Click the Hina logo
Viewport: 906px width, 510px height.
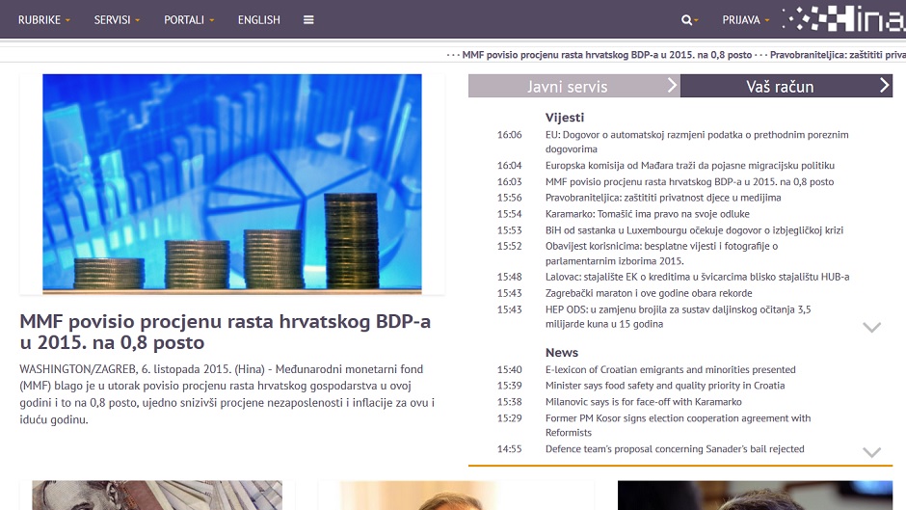click(839, 19)
